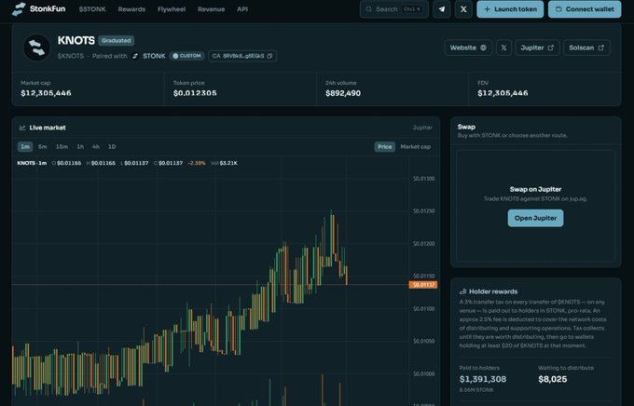Click the StonkFun logo icon
The image size is (634, 406).
click(x=19, y=9)
